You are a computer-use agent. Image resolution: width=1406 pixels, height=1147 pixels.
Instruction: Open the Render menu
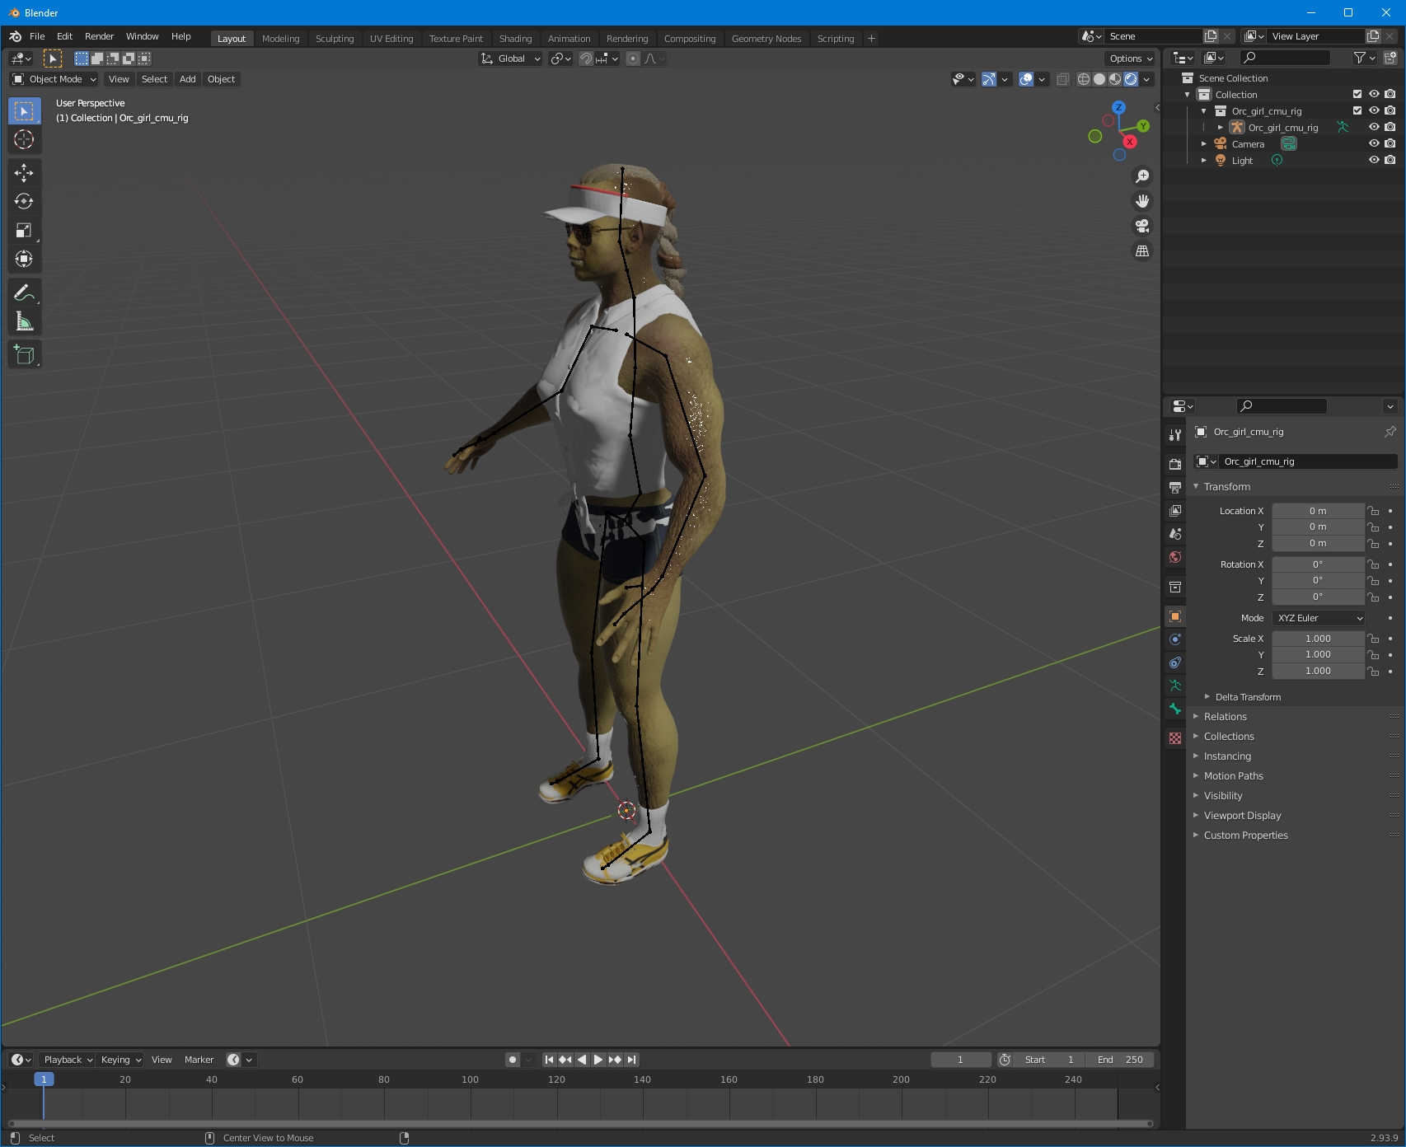pos(99,36)
